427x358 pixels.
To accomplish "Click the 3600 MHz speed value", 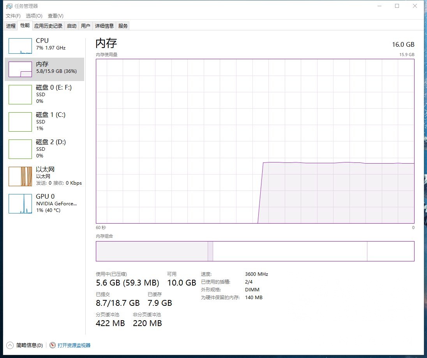I will 256,274.
